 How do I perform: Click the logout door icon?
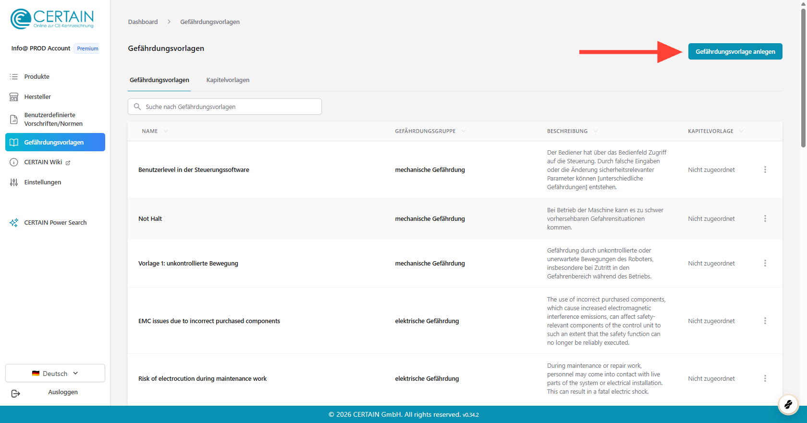point(15,394)
